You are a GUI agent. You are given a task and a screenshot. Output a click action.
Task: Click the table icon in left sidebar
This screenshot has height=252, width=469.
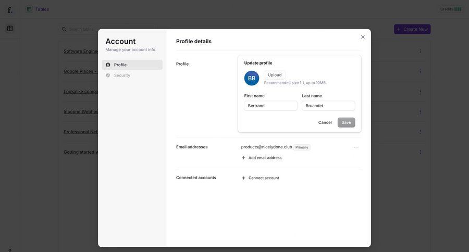point(10,29)
